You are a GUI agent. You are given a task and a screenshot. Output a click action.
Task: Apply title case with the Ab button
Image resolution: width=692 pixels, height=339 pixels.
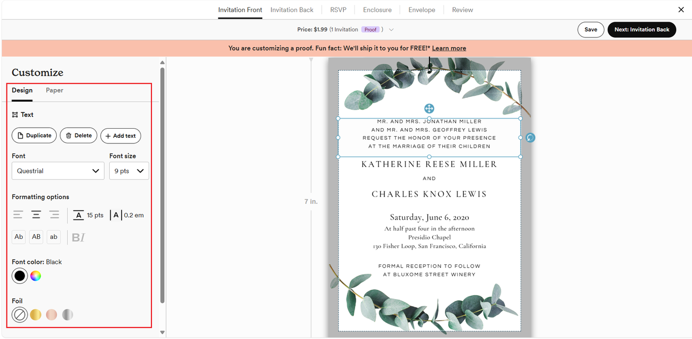(19, 237)
